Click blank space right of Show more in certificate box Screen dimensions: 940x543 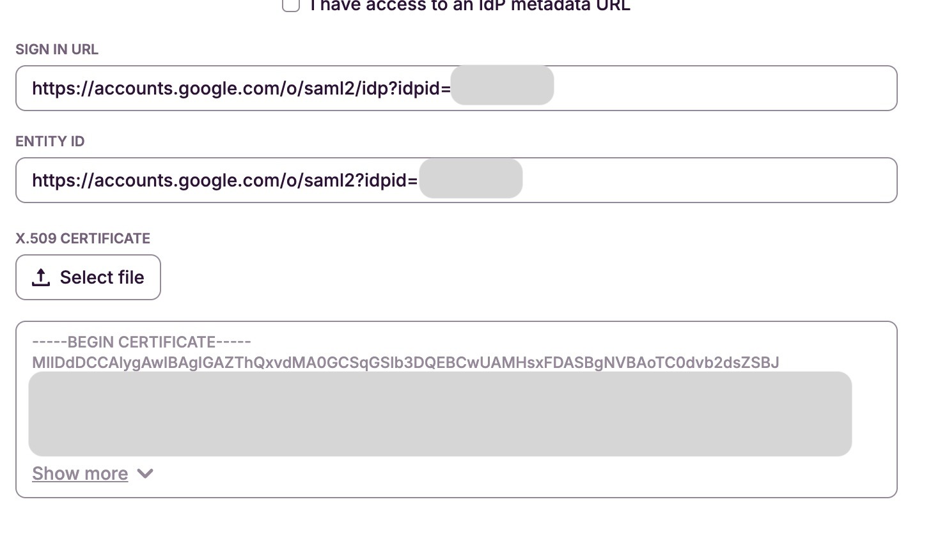[512, 473]
